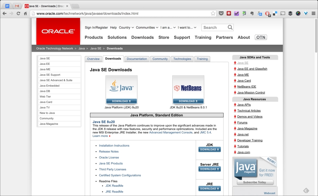
Task: Open the JDK ReadMe link
Action: tap(114, 186)
